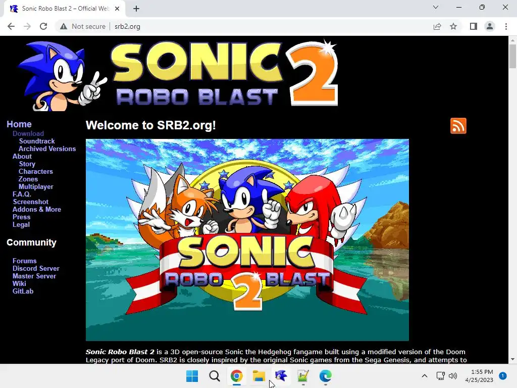Screen dimensions: 517x388
Task: Open the Press link
Action: click(x=21, y=217)
